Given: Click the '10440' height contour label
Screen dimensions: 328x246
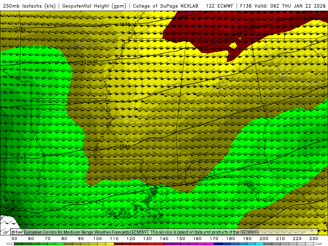Looking at the screenshot, I should (91, 61).
